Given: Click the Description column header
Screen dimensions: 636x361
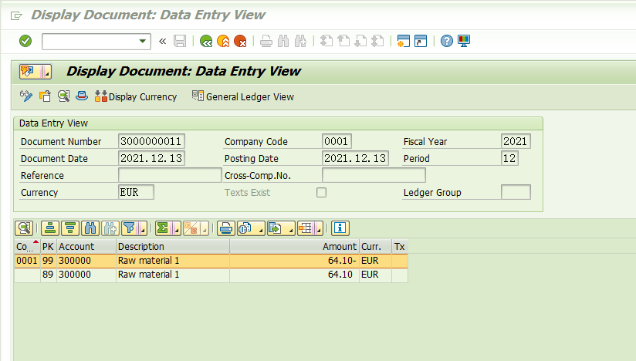Looking at the screenshot, I should pyautogui.click(x=172, y=246).
